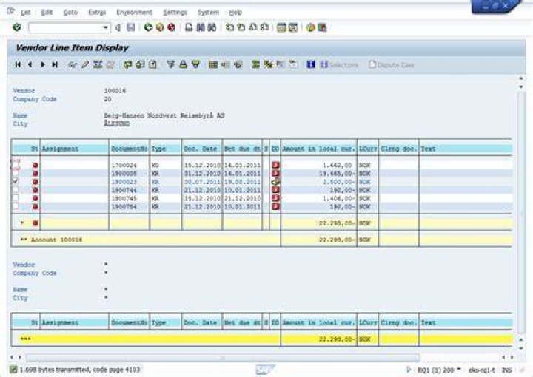Image resolution: width=533 pixels, height=377 pixels.
Task: Open the RQ1 system info dropdown in status bar
Action: tap(459, 370)
